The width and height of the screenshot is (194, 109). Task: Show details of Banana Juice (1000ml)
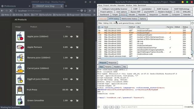(x=72, y=58)
